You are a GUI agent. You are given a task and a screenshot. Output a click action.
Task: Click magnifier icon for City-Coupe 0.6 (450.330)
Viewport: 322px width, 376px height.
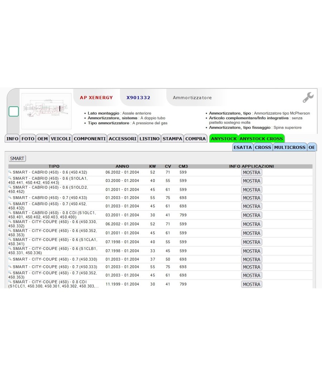(10, 221)
